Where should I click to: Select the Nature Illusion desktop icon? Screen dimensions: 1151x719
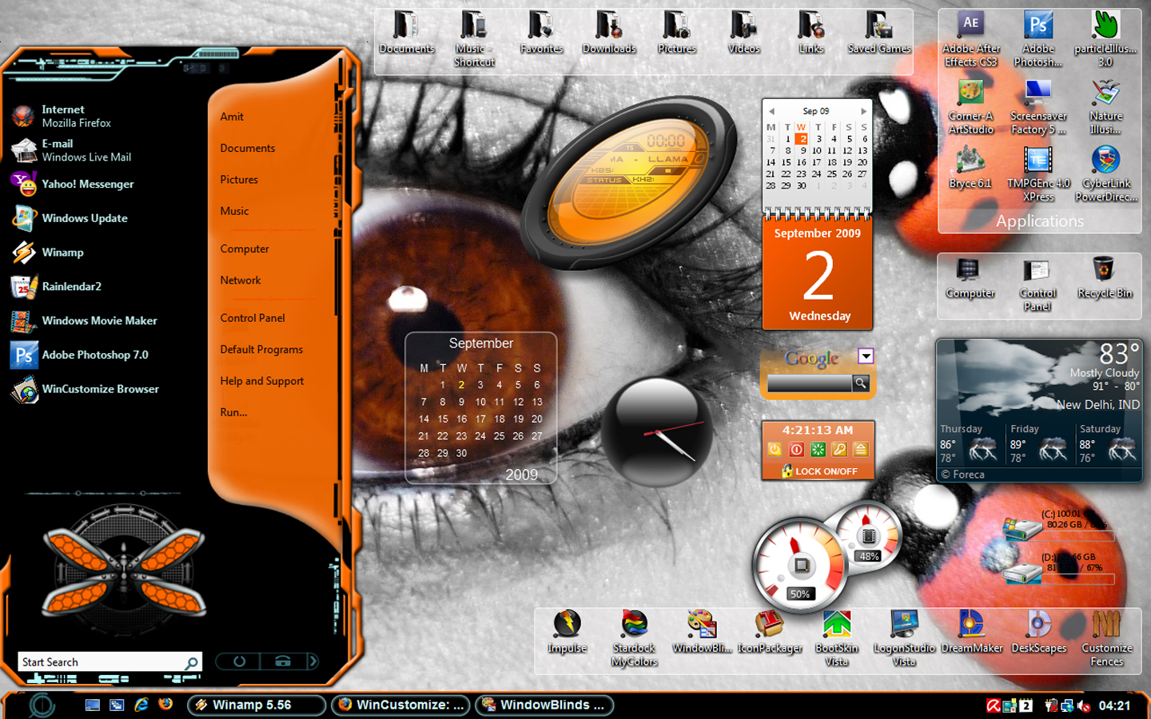[1105, 106]
